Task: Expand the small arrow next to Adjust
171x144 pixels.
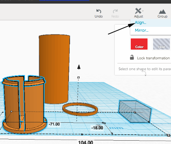Action: 143,11
